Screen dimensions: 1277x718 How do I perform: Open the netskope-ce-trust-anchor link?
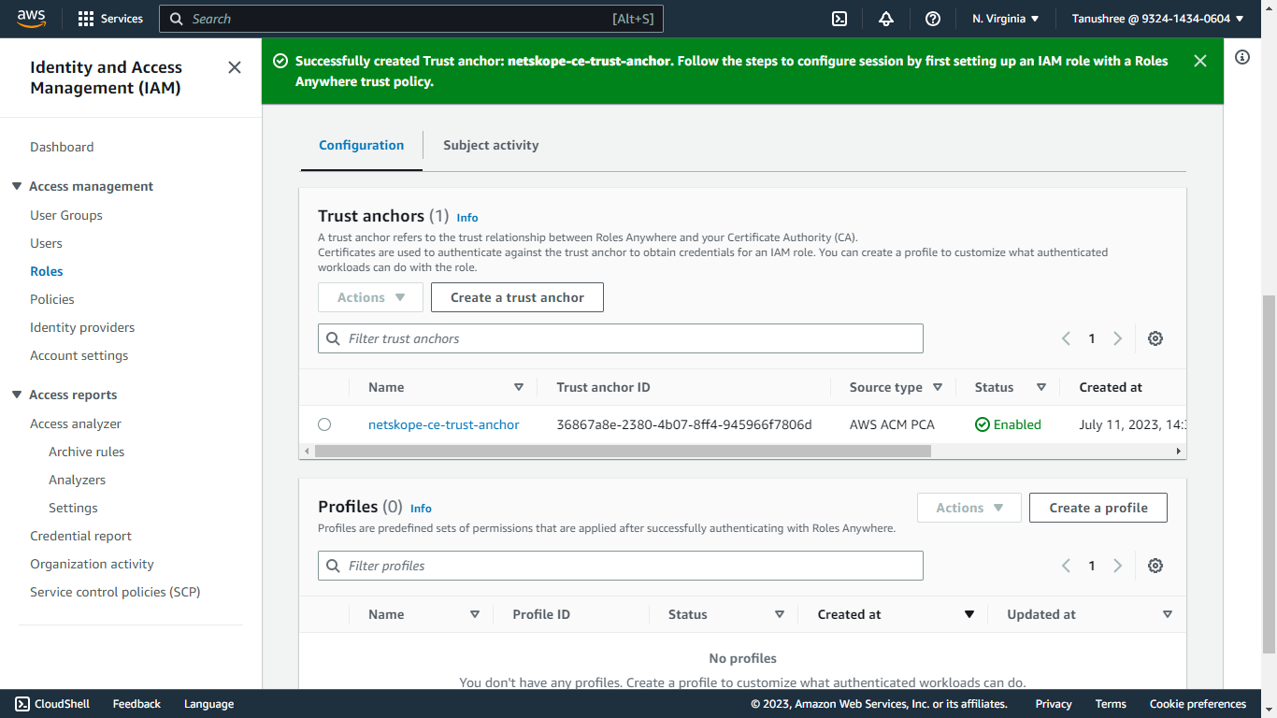444,424
